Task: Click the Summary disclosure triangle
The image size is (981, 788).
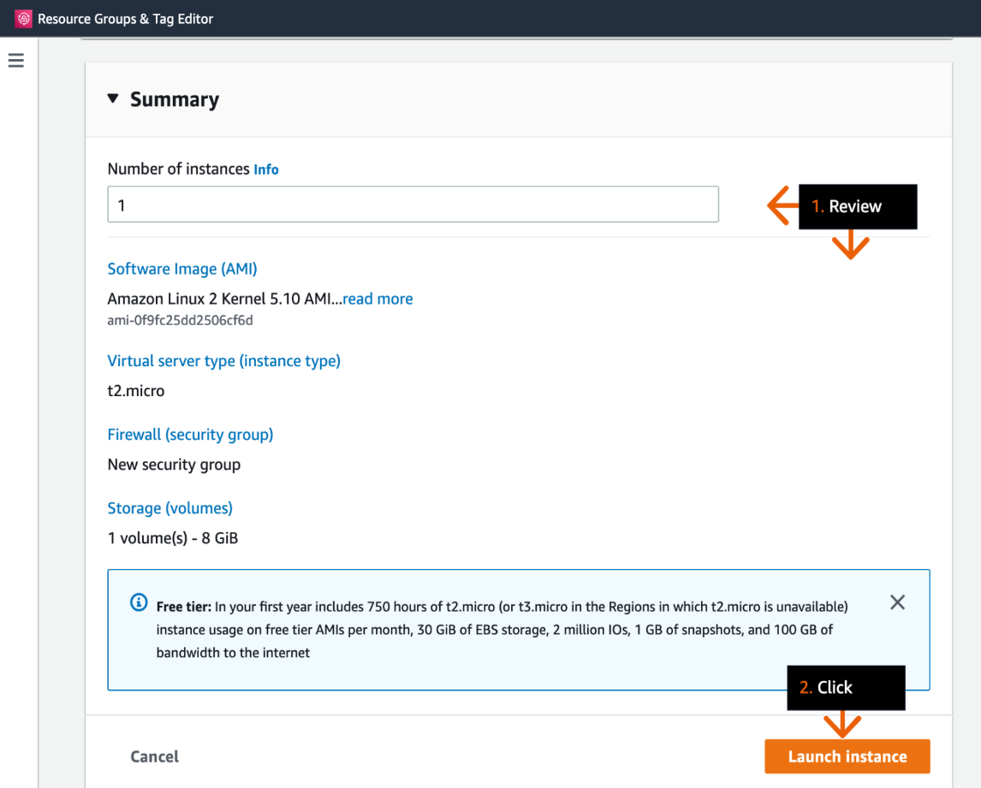Action: tap(112, 98)
